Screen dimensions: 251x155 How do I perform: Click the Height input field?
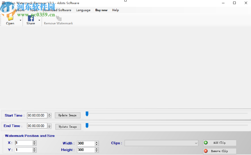(86, 150)
